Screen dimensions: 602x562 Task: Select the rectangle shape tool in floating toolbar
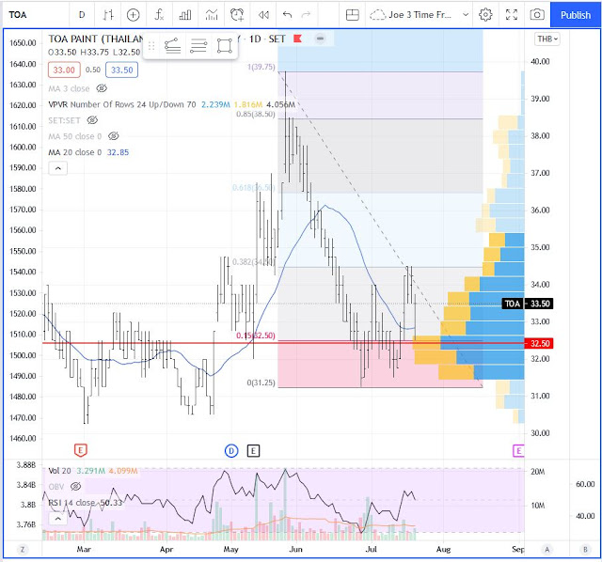(225, 46)
